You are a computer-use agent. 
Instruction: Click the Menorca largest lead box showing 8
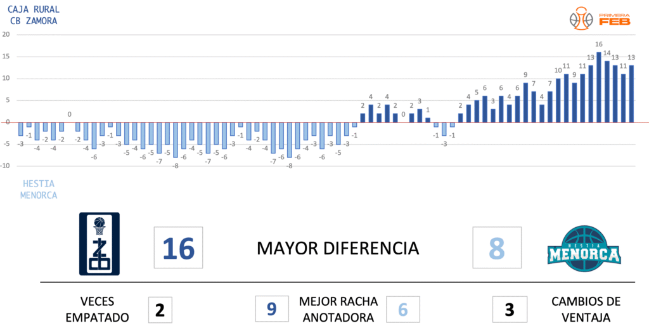497,247
